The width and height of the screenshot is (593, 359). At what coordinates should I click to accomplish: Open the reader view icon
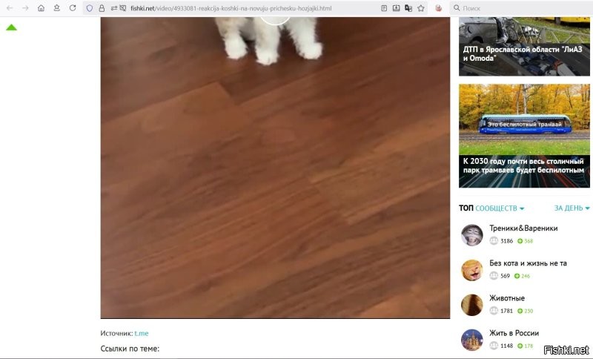[x=384, y=8]
